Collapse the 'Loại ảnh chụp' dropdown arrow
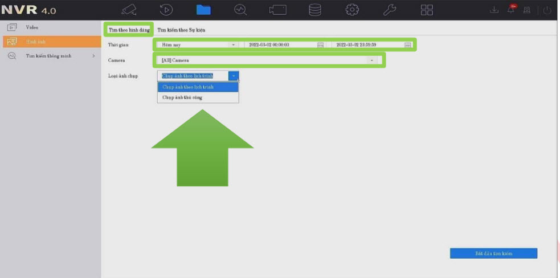This screenshot has height=278, width=560. [x=234, y=76]
